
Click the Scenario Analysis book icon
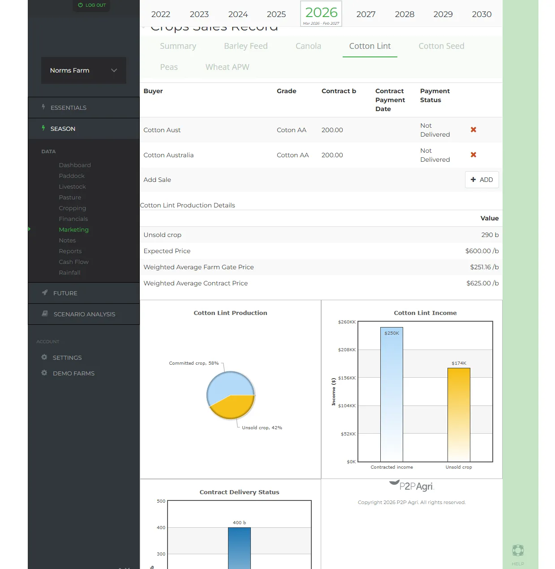click(x=45, y=314)
